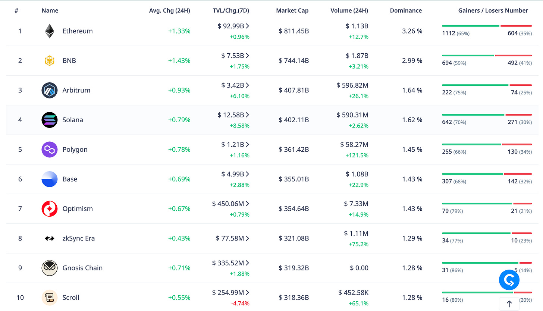This screenshot has height=311, width=543.
Task: Expand BNB TVL $ 7.53B chevron
Action: pyautogui.click(x=247, y=55)
